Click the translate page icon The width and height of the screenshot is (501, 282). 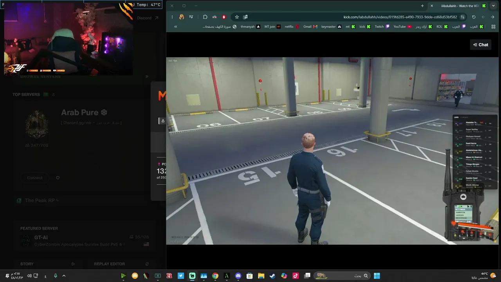pyautogui.click(x=245, y=17)
